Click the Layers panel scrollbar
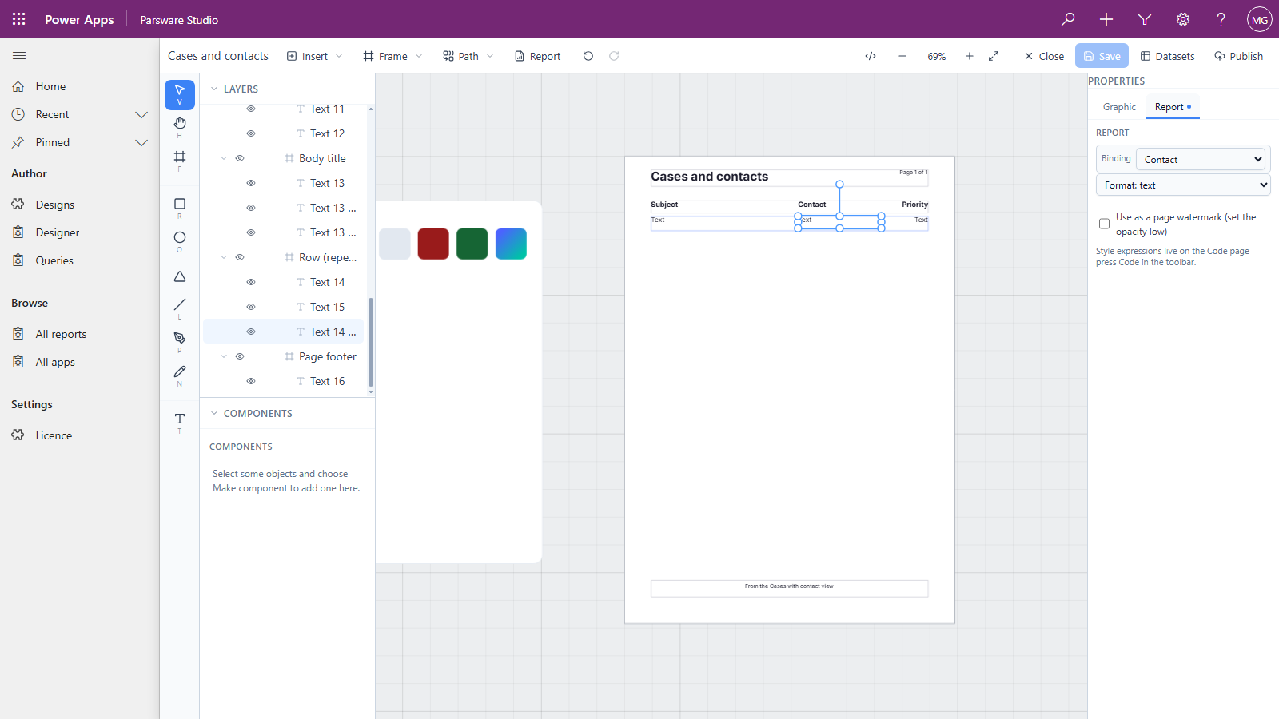The height and width of the screenshot is (719, 1279). pos(371,342)
